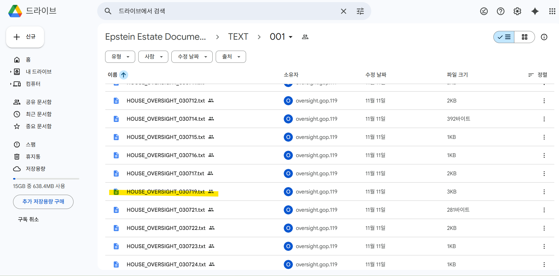Click the 드라이브에서 검색 search field

[225, 11]
